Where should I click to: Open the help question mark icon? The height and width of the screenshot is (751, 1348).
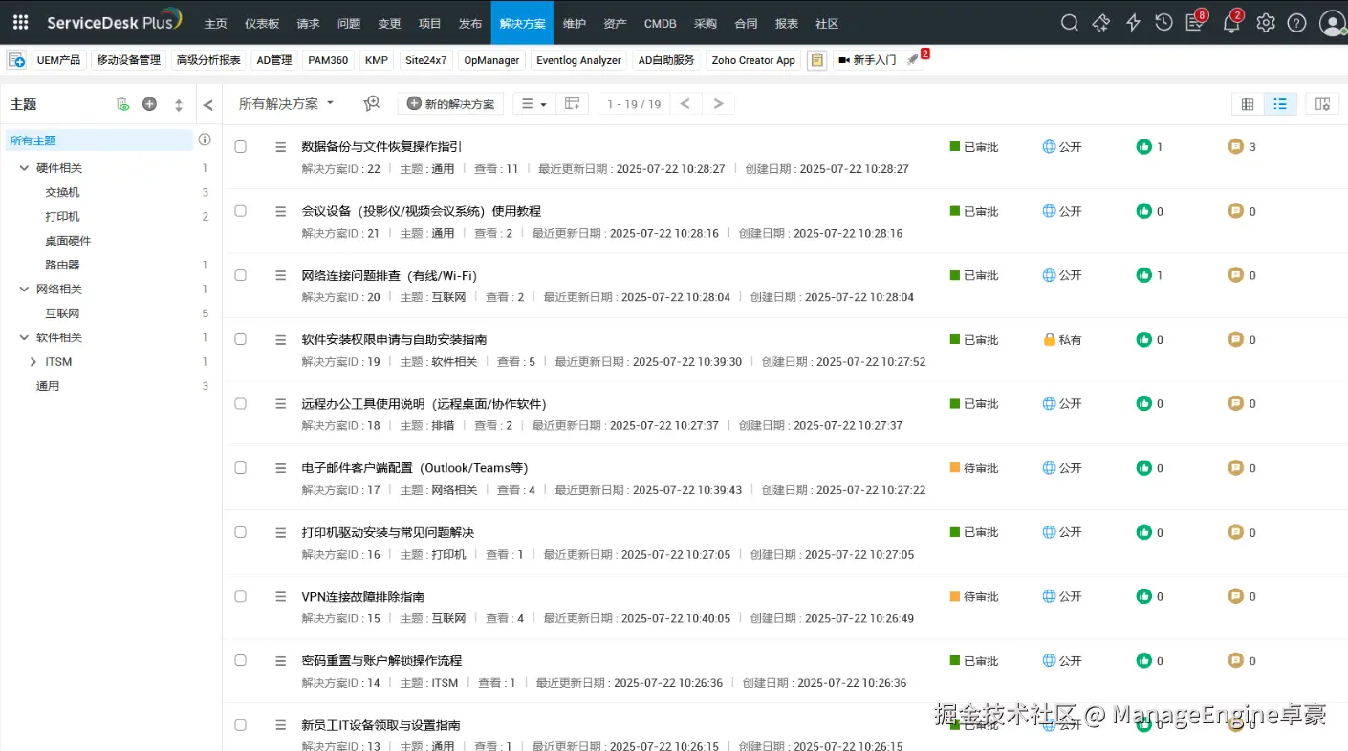point(1296,23)
